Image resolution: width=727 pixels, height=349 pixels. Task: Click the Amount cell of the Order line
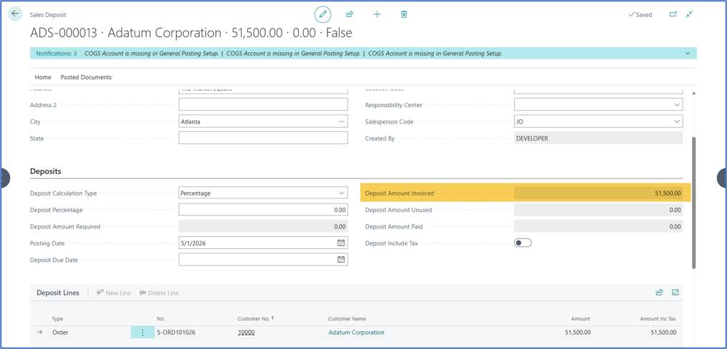pos(578,333)
